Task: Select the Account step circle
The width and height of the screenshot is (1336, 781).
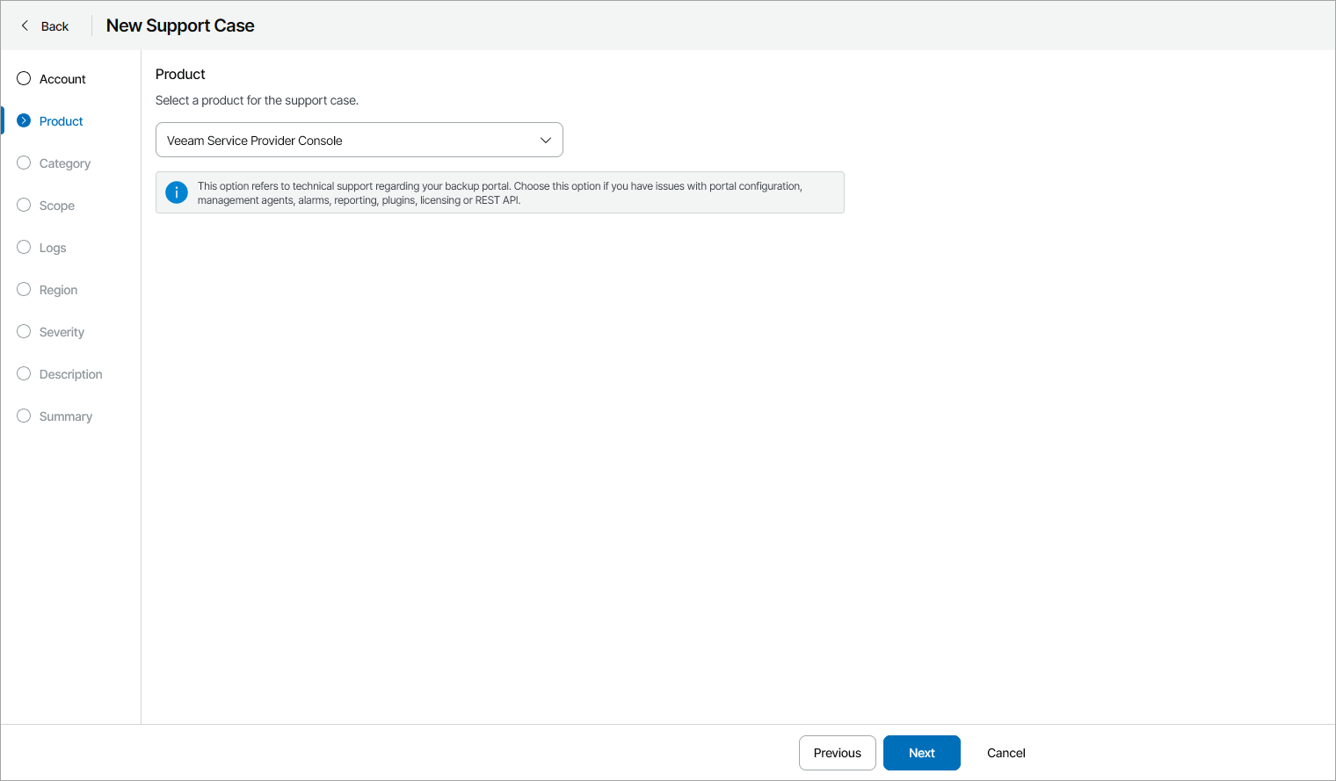Action: pos(24,79)
